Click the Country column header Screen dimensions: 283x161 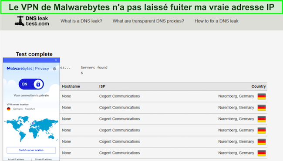(x=259, y=86)
